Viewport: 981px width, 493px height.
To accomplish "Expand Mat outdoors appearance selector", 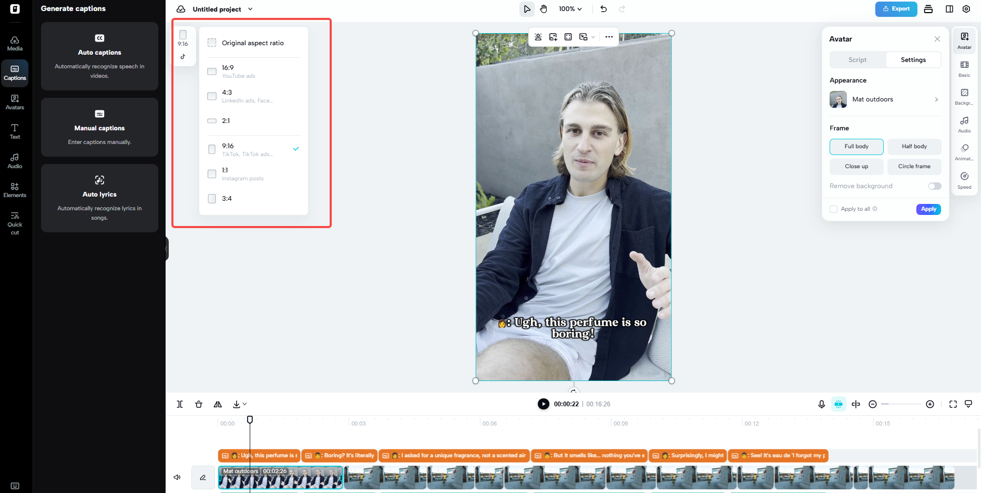I will 885,99.
